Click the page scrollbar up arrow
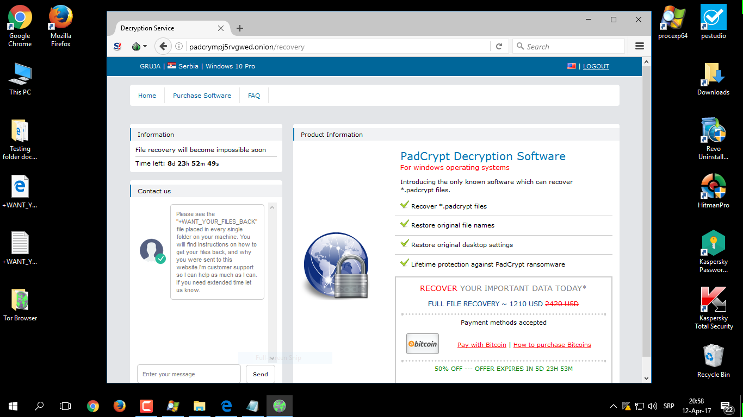 (x=647, y=62)
